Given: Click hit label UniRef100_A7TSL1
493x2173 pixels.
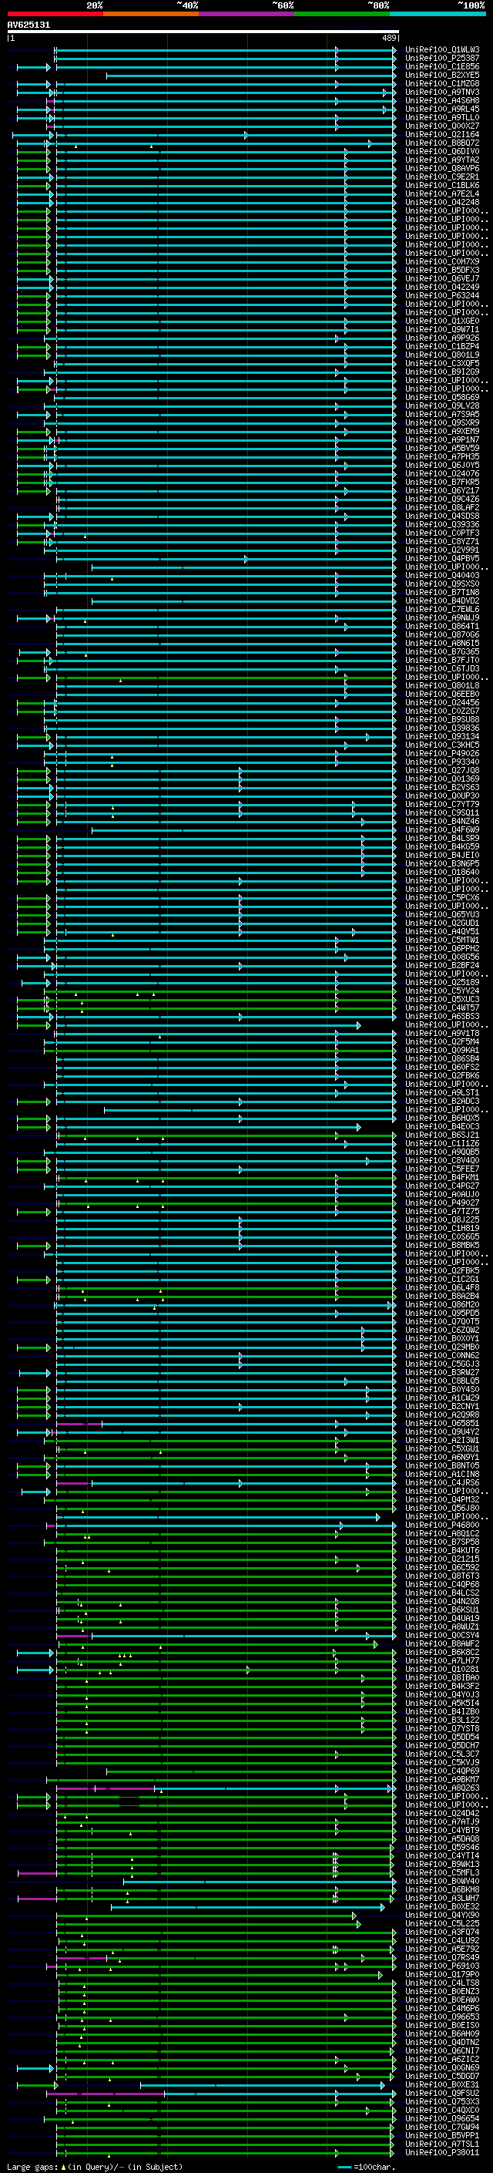Looking at the screenshot, I should pyautogui.click(x=442, y=2144).
